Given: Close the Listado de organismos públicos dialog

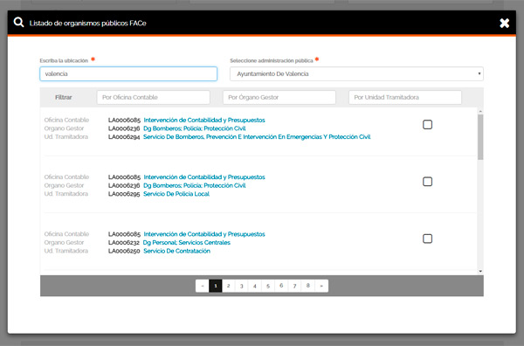Looking at the screenshot, I should coord(504,23).
